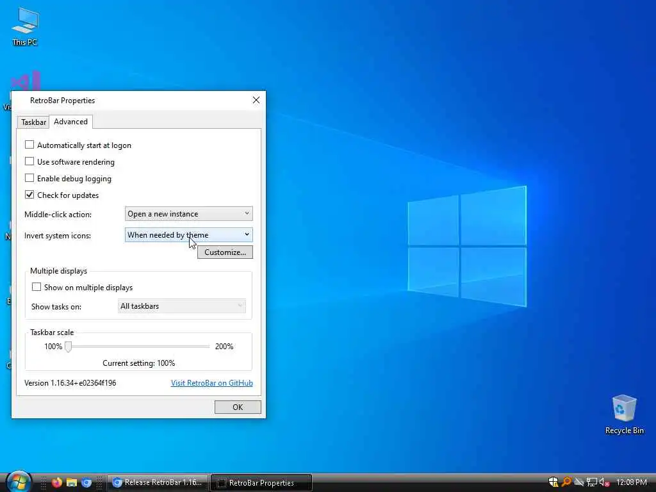
Task: Open Windows Security tray icon
Action: pos(553,482)
